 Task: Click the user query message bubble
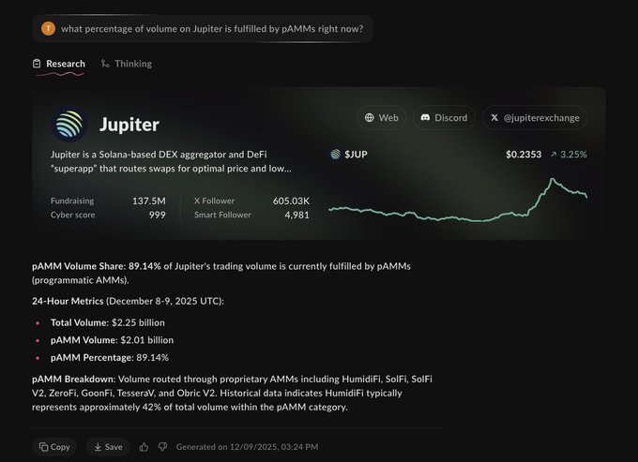203,29
